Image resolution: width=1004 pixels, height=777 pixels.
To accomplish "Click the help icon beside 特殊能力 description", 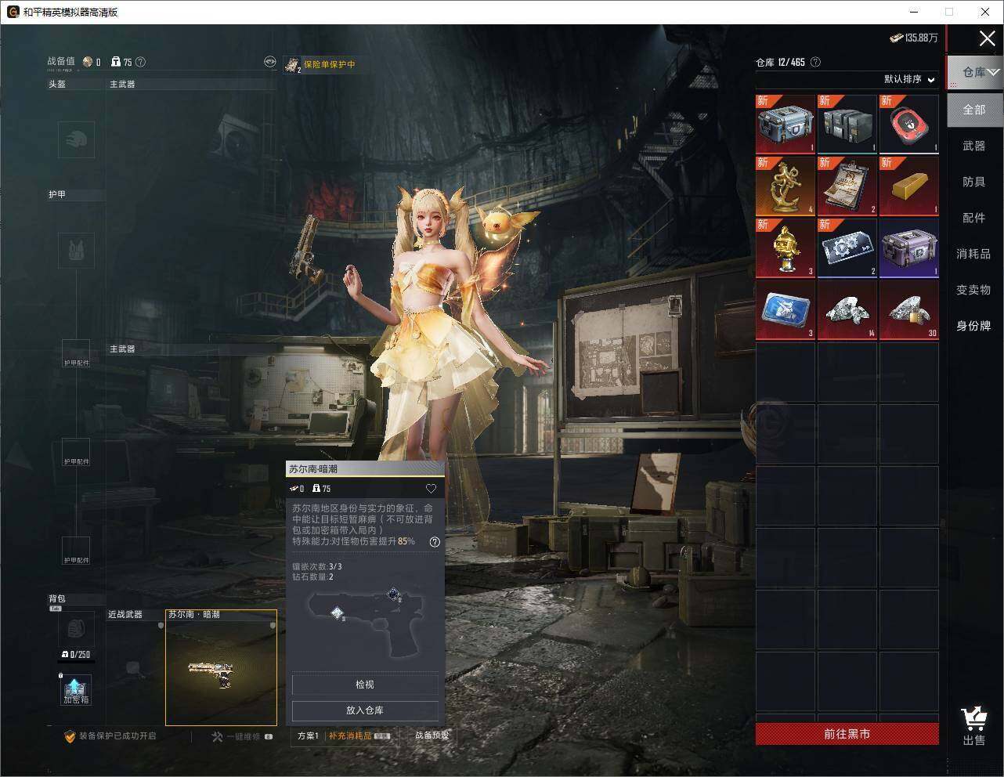I will [435, 541].
